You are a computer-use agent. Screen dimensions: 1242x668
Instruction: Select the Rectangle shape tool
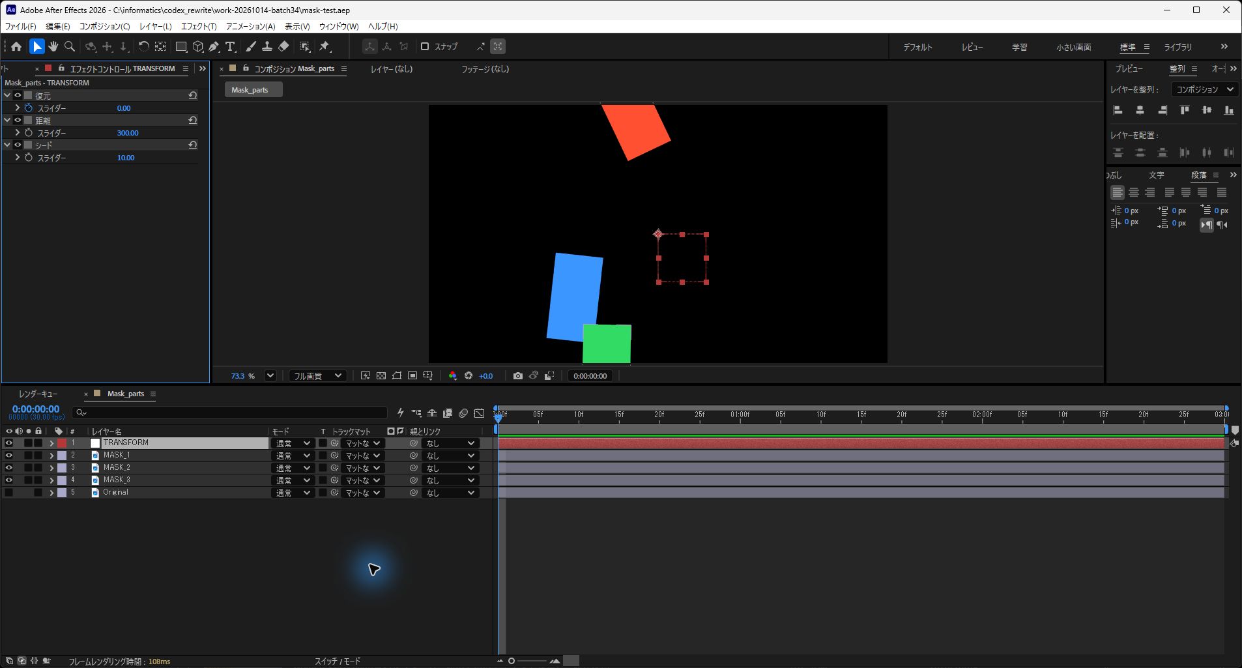pos(181,46)
